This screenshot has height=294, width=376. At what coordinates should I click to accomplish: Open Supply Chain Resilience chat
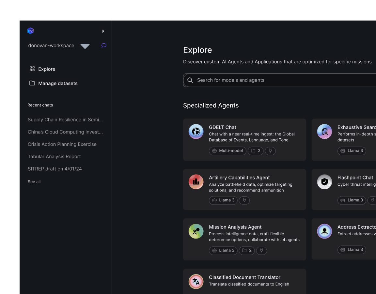[x=65, y=120]
